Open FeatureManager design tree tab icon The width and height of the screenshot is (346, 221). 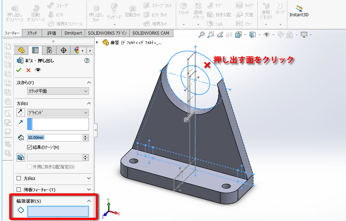pyautogui.click(x=22, y=50)
